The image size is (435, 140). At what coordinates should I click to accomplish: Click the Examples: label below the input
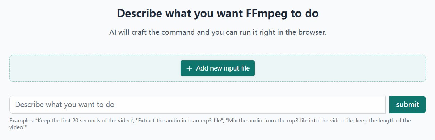(x=22, y=121)
